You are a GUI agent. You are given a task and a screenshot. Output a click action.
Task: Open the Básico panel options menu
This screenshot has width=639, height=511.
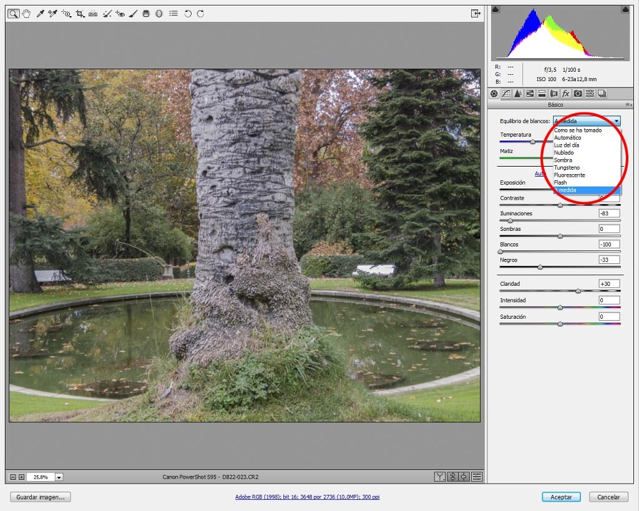(628, 105)
